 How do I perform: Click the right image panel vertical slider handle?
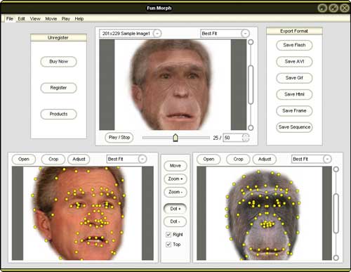tap(336, 213)
